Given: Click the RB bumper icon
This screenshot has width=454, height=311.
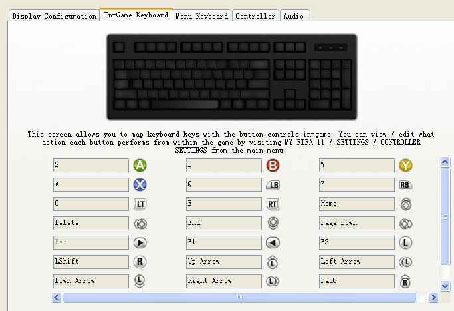Looking at the screenshot, I should (x=405, y=185).
